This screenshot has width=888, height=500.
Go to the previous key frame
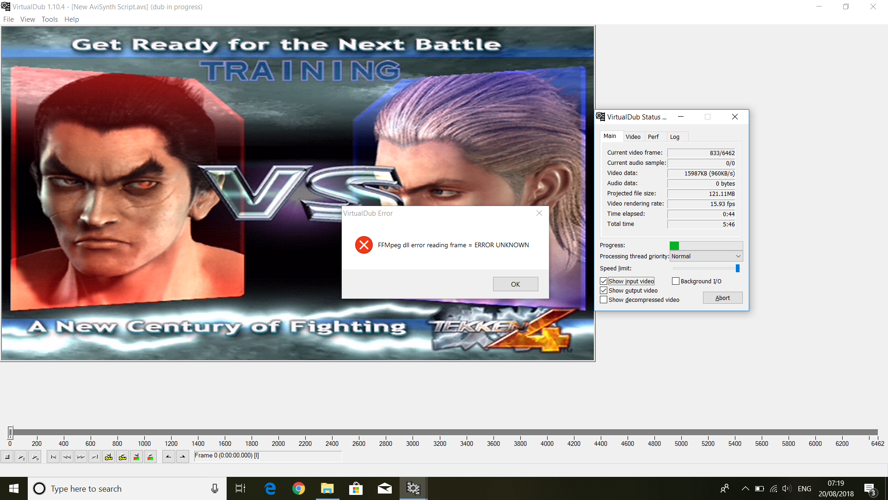pos(109,457)
